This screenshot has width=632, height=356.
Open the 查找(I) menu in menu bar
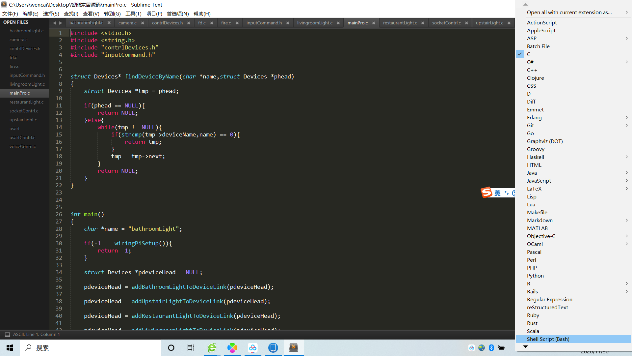point(71,14)
